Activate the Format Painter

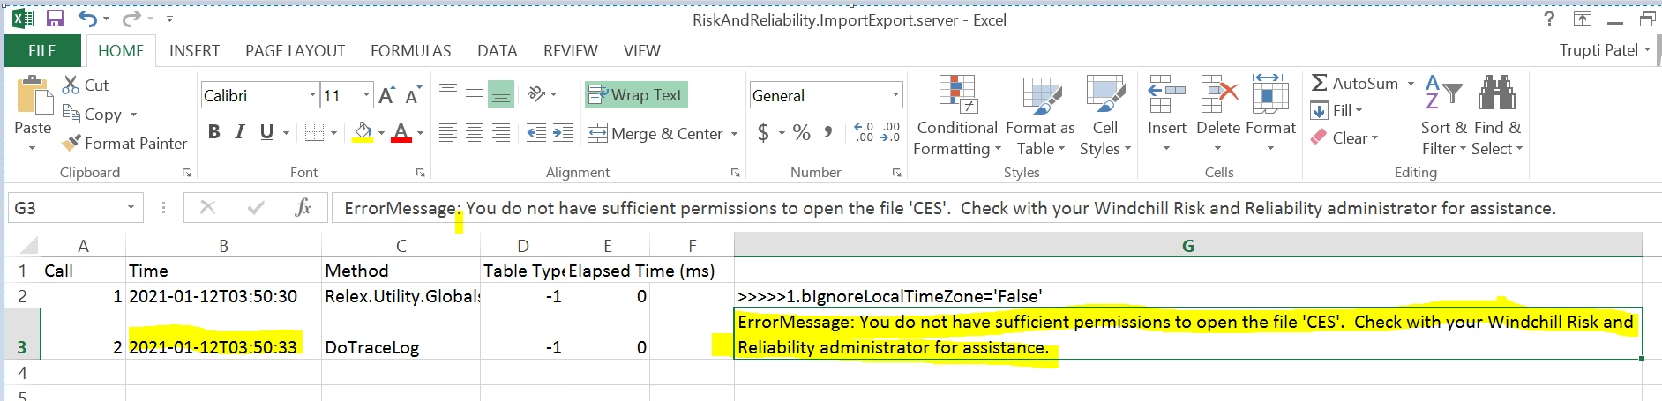coord(124,143)
